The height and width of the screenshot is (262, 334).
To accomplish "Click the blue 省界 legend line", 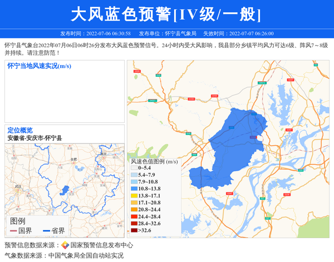I will 46,231.
